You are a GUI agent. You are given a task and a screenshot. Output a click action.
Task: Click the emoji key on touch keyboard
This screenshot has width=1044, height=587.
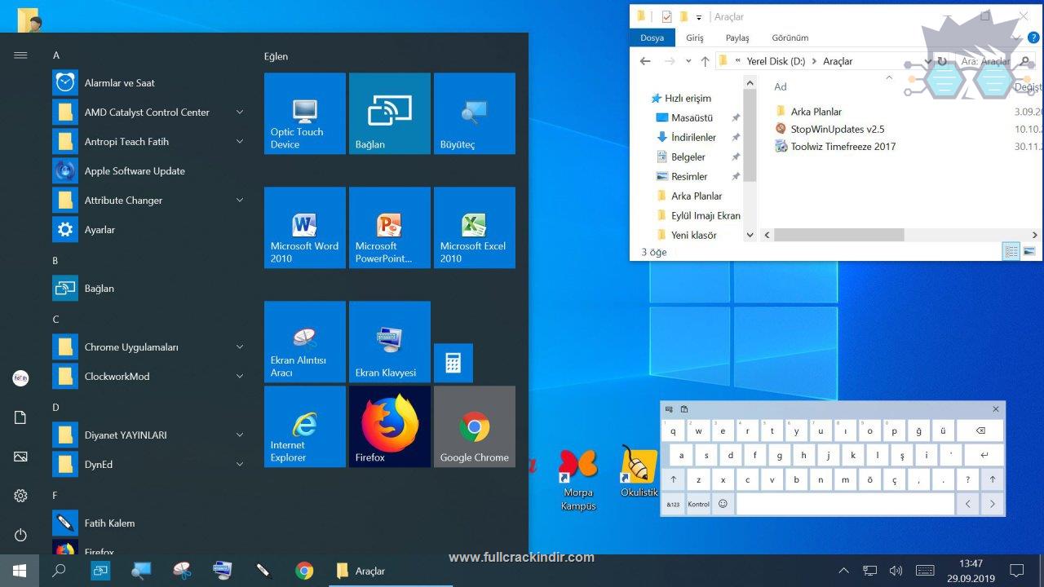pos(723,504)
